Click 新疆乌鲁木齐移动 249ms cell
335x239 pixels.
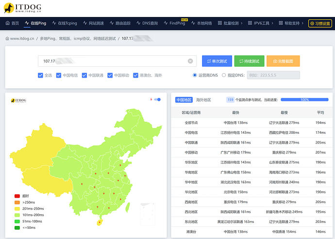click(284, 212)
